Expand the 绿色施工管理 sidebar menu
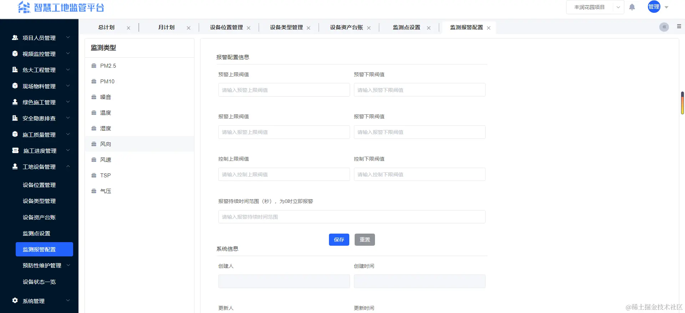The image size is (685, 313). [39, 102]
